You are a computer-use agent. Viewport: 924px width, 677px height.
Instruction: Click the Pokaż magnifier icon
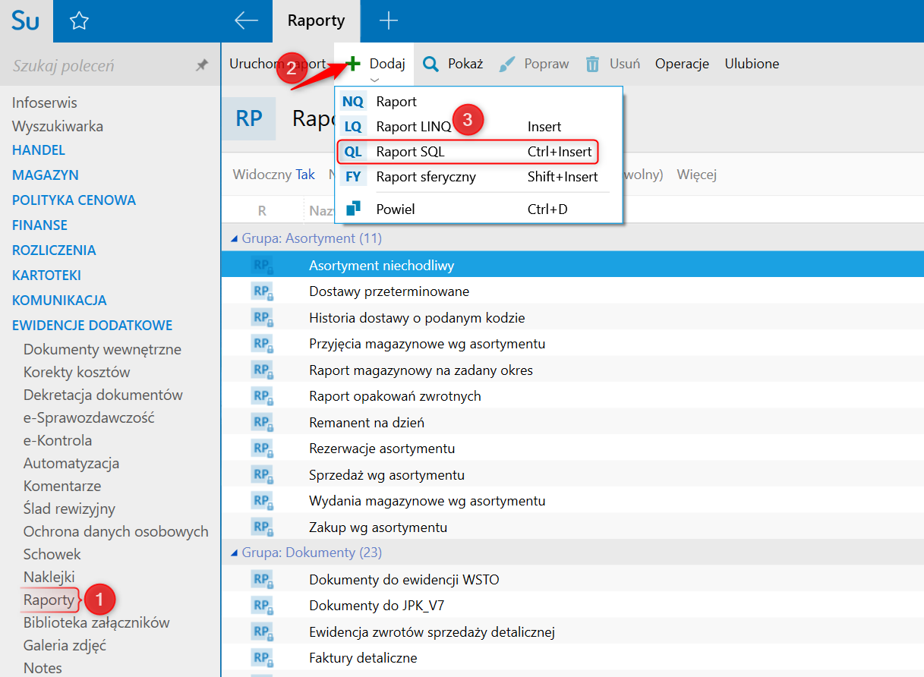coord(430,65)
